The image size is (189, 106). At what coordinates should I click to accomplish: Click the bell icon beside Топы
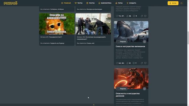coord(116,3)
